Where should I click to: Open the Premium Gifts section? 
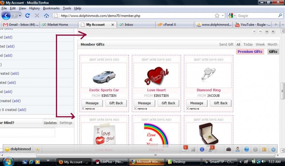(250, 51)
